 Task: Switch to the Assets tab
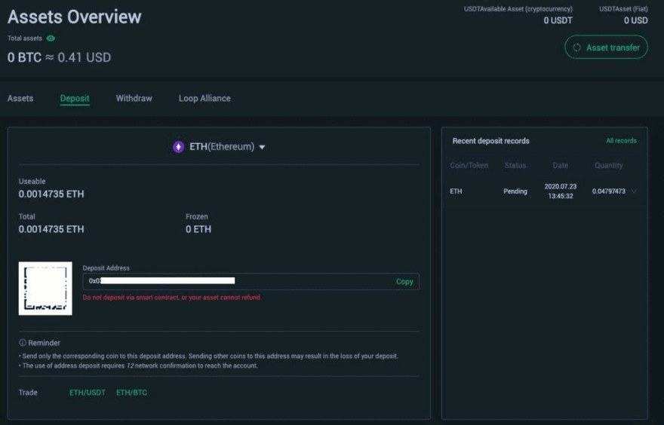pyautogui.click(x=20, y=98)
